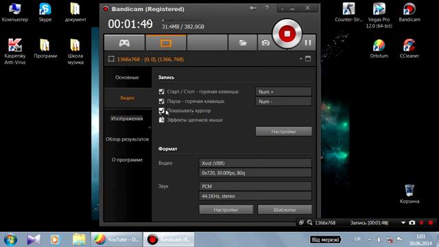Open the Шаблоны presets button
Viewport: 439px width, 247px height.
click(285, 209)
